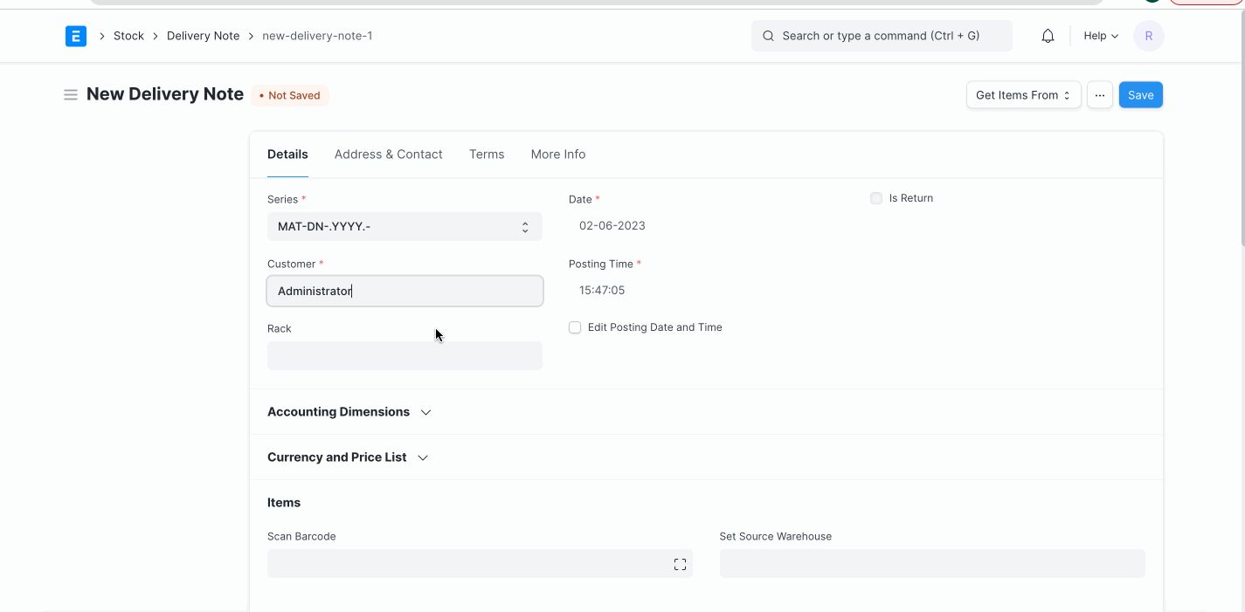Enable the Is Return checkbox
This screenshot has height=612, width=1245.
click(x=875, y=198)
